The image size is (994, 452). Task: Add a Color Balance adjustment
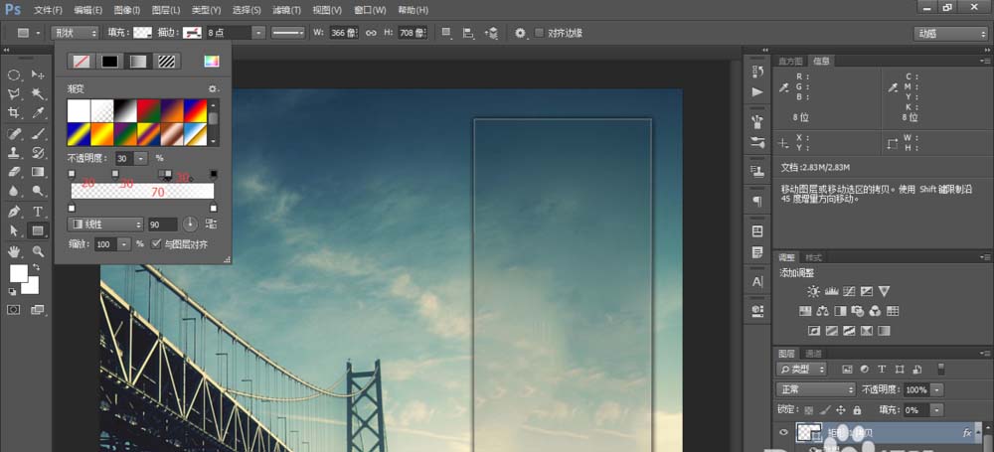click(823, 311)
